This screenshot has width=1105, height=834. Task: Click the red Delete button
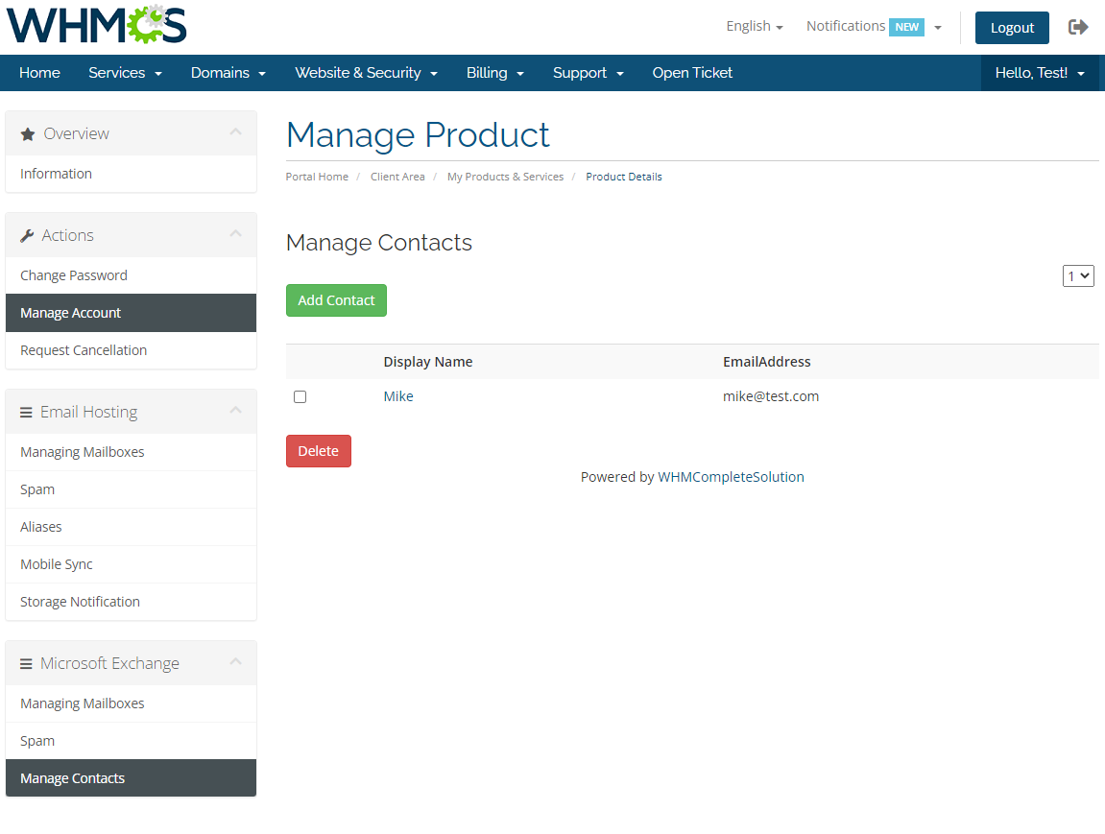click(x=319, y=451)
